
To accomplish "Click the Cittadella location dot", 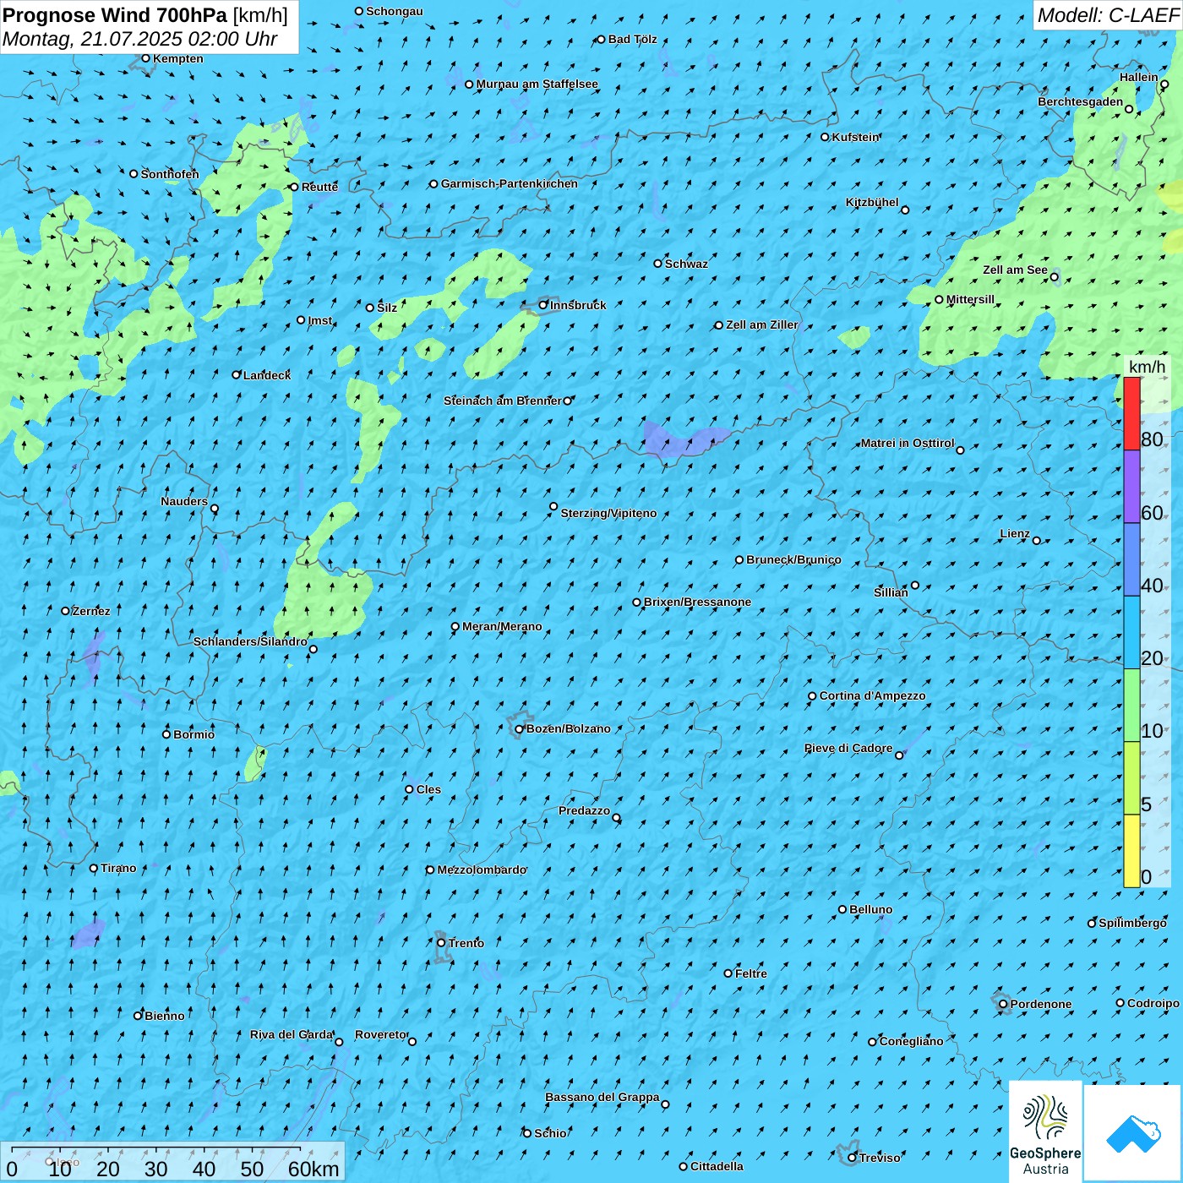I will [x=684, y=1166].
